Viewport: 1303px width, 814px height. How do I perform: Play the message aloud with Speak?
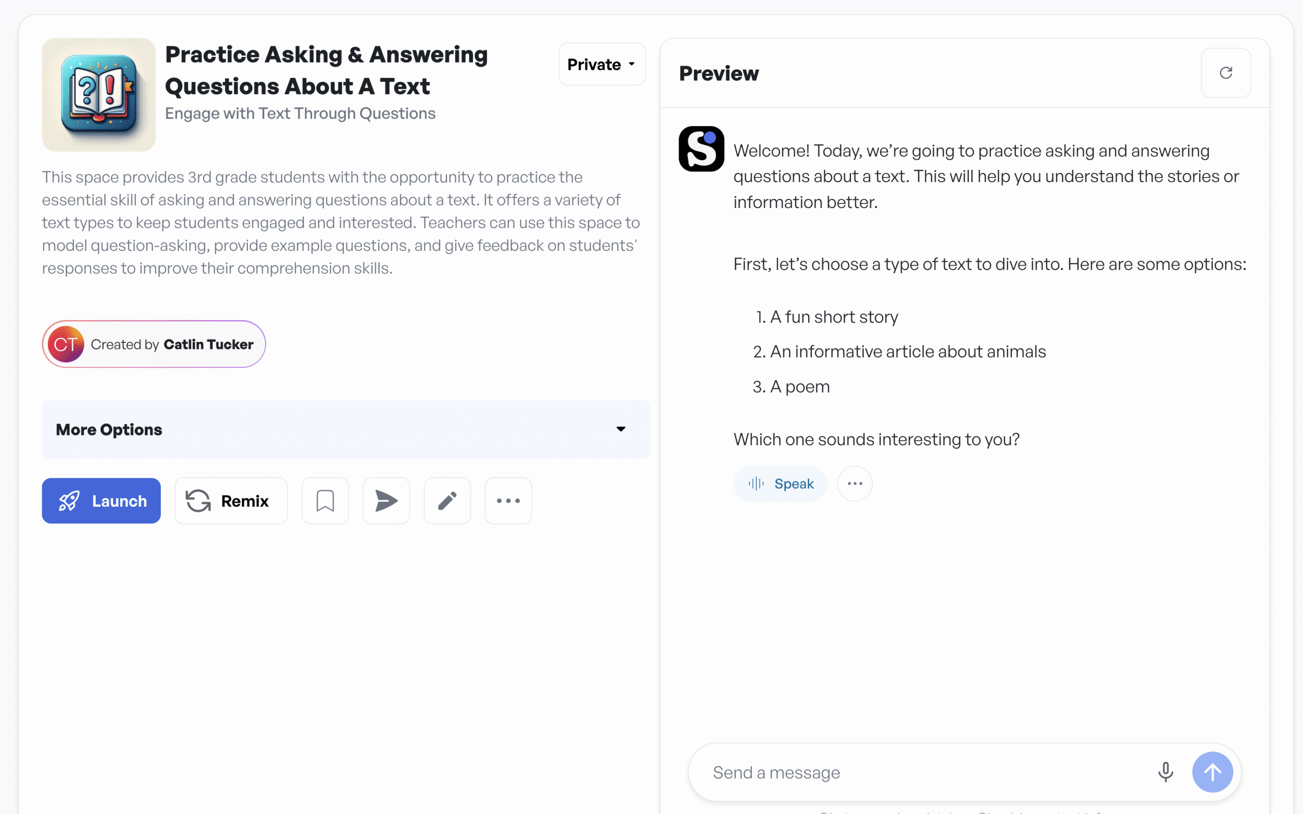click(x=780, y=483)
